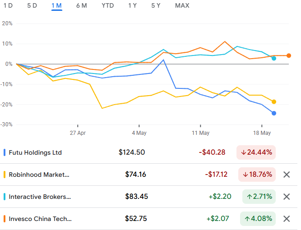Click Futu price $124.50
Screen dimensions: 301x230
tap(132, 152)
